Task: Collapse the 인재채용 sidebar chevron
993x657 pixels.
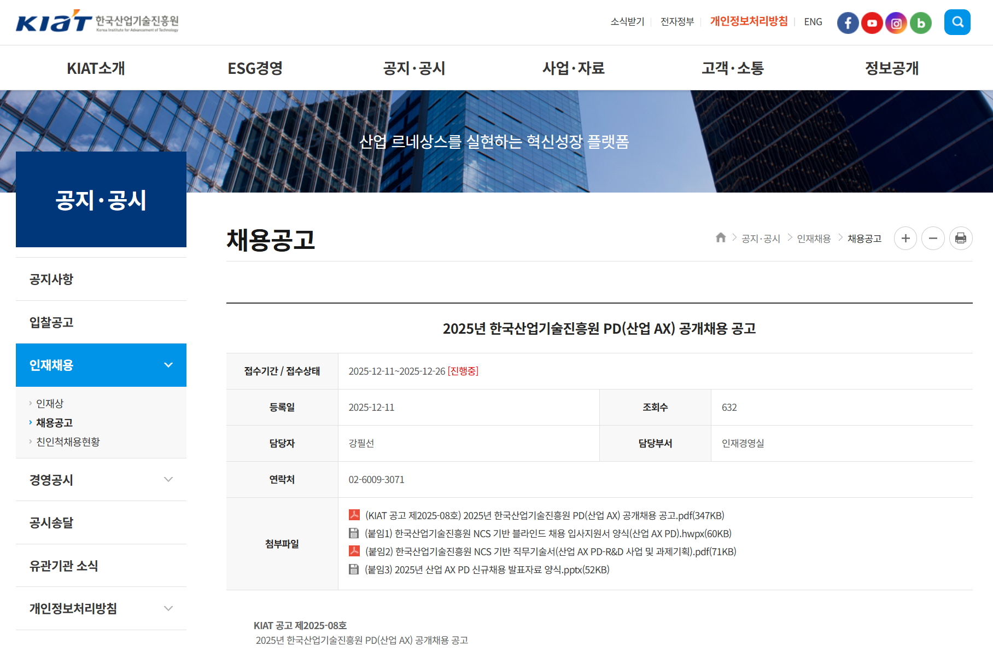Action: [x=168, y=365]
